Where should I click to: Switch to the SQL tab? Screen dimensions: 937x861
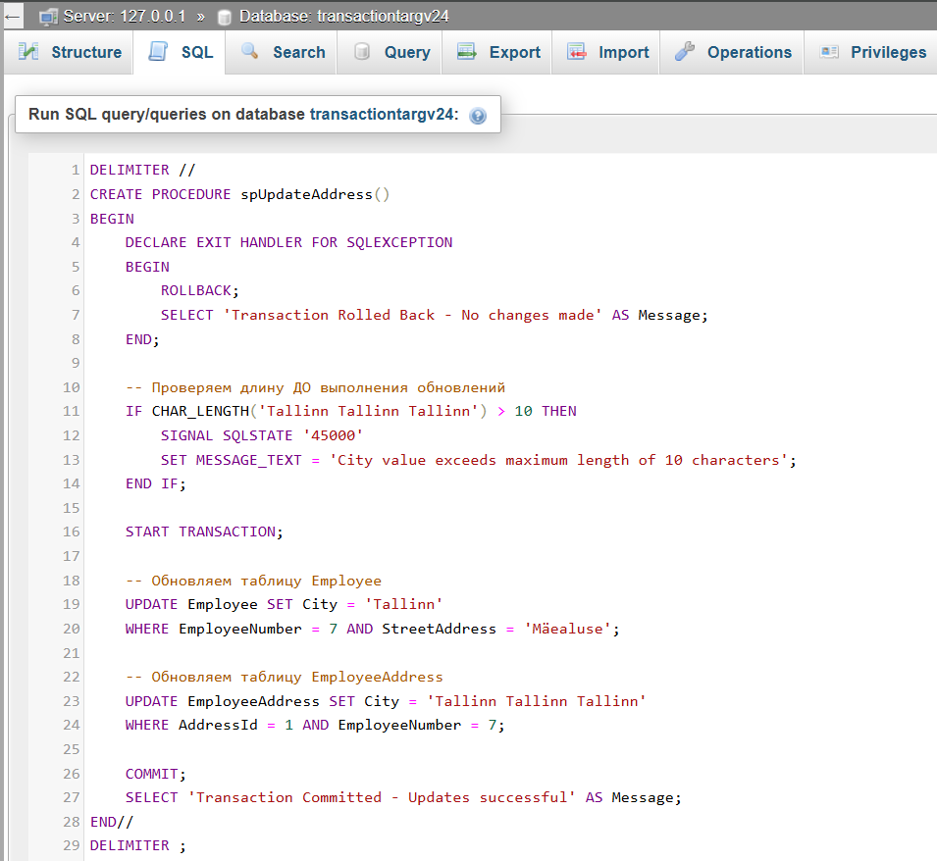click(x=180, y=53)
